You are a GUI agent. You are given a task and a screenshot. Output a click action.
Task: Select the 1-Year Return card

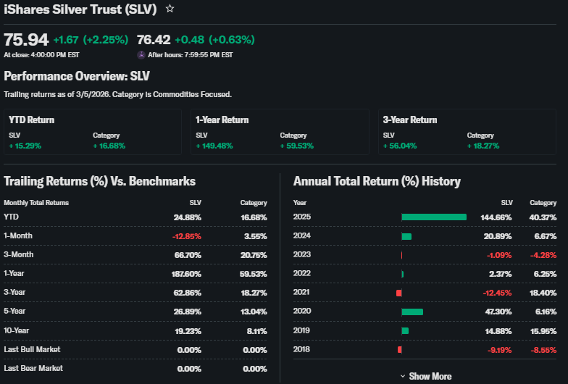tap(279, 131)
